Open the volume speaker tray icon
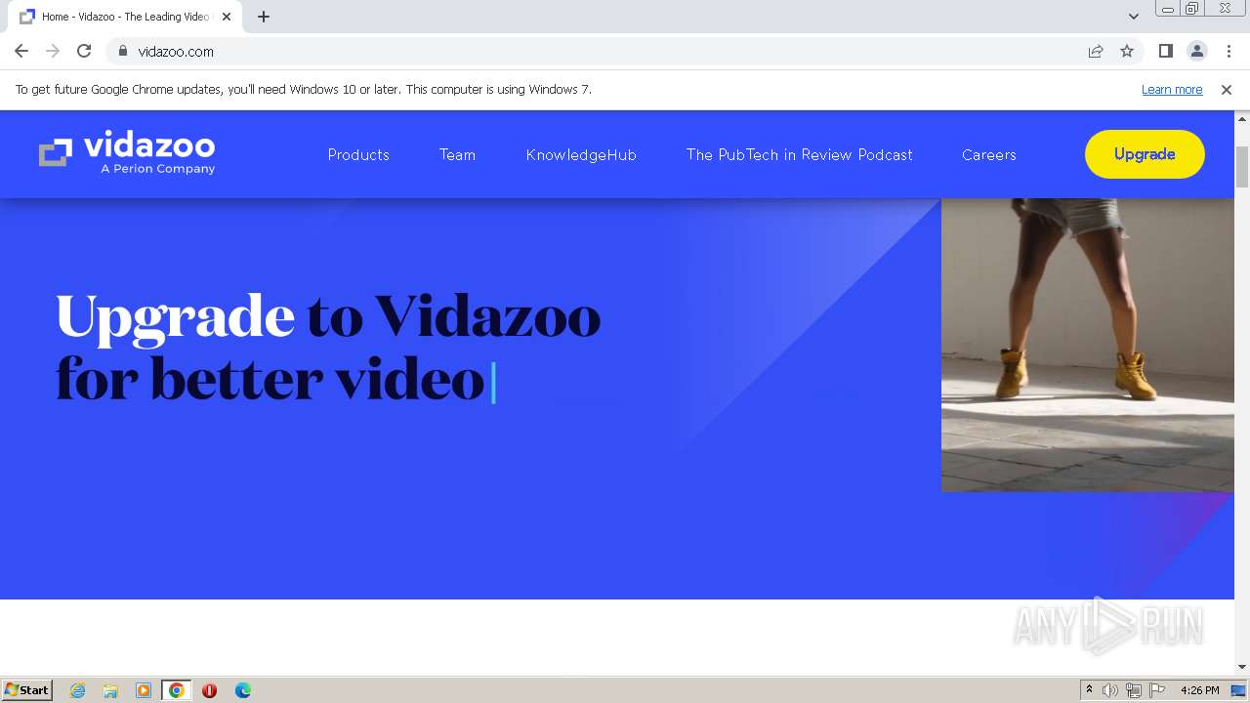 tap(1110, 690)
